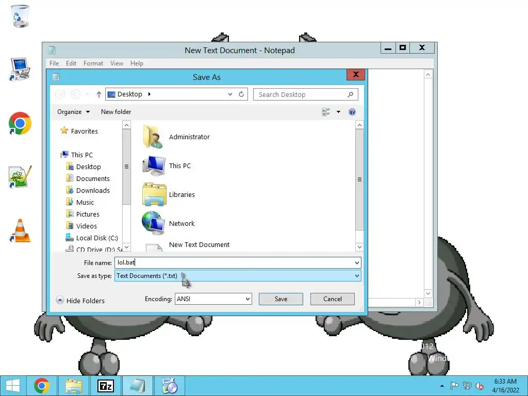Open the Libraries folder icon
The height and width of the screenshot is (396, 528).
(x=154, y=194)
